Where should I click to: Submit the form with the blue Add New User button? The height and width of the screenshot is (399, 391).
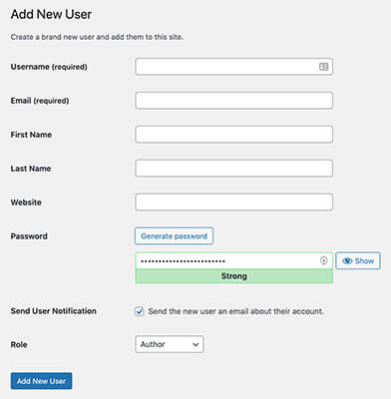pos(41,381)
